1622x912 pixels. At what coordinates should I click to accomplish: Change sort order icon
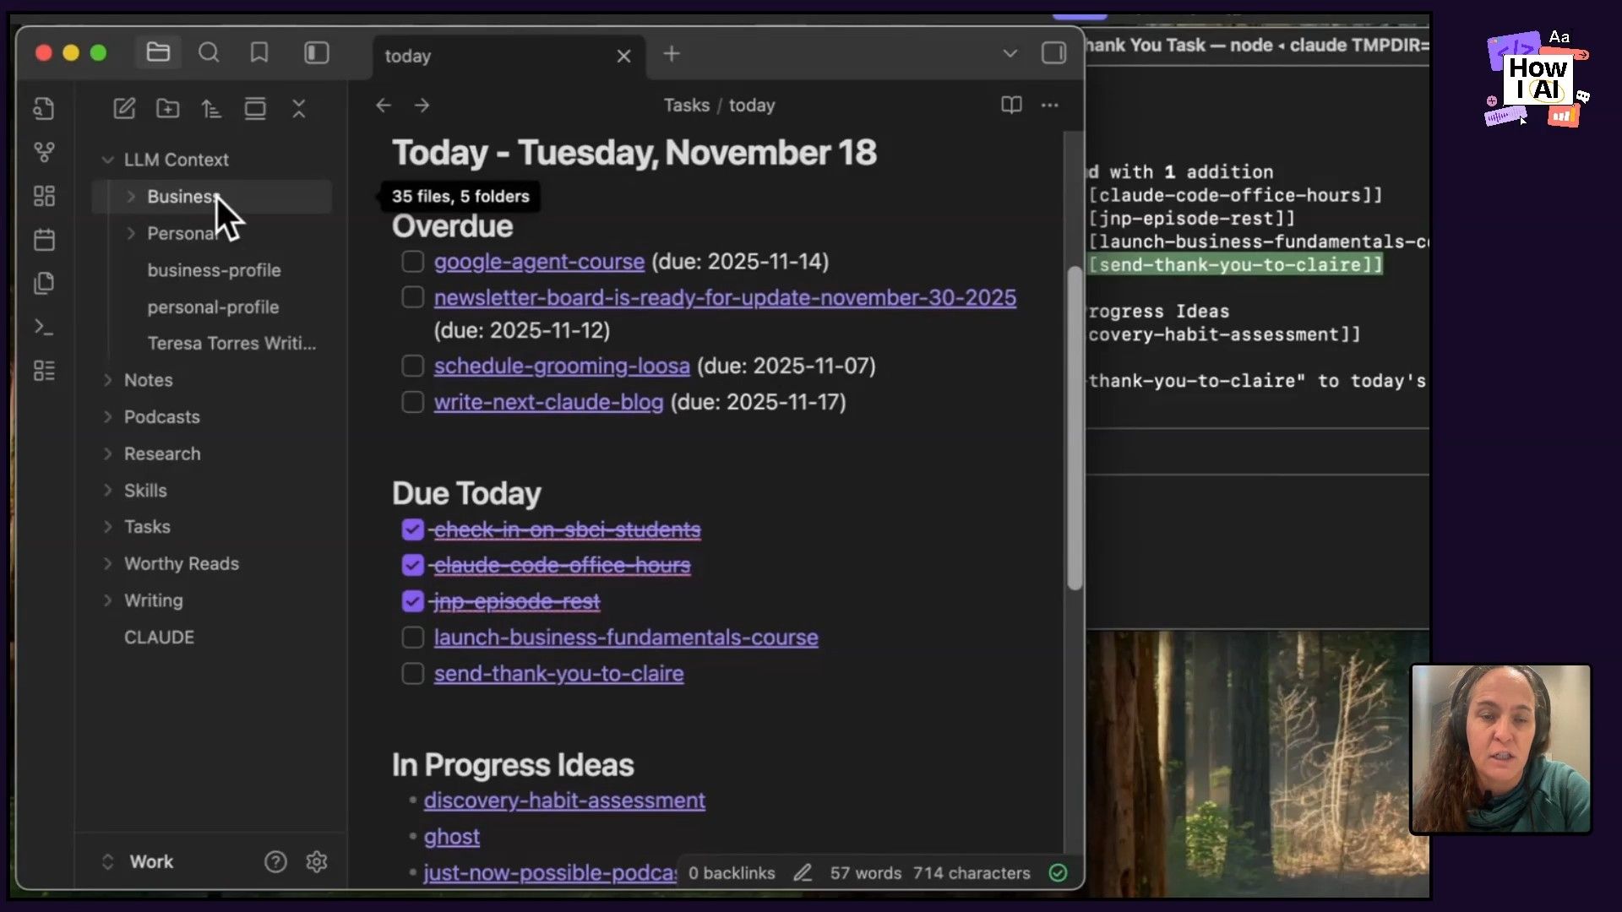211,108
